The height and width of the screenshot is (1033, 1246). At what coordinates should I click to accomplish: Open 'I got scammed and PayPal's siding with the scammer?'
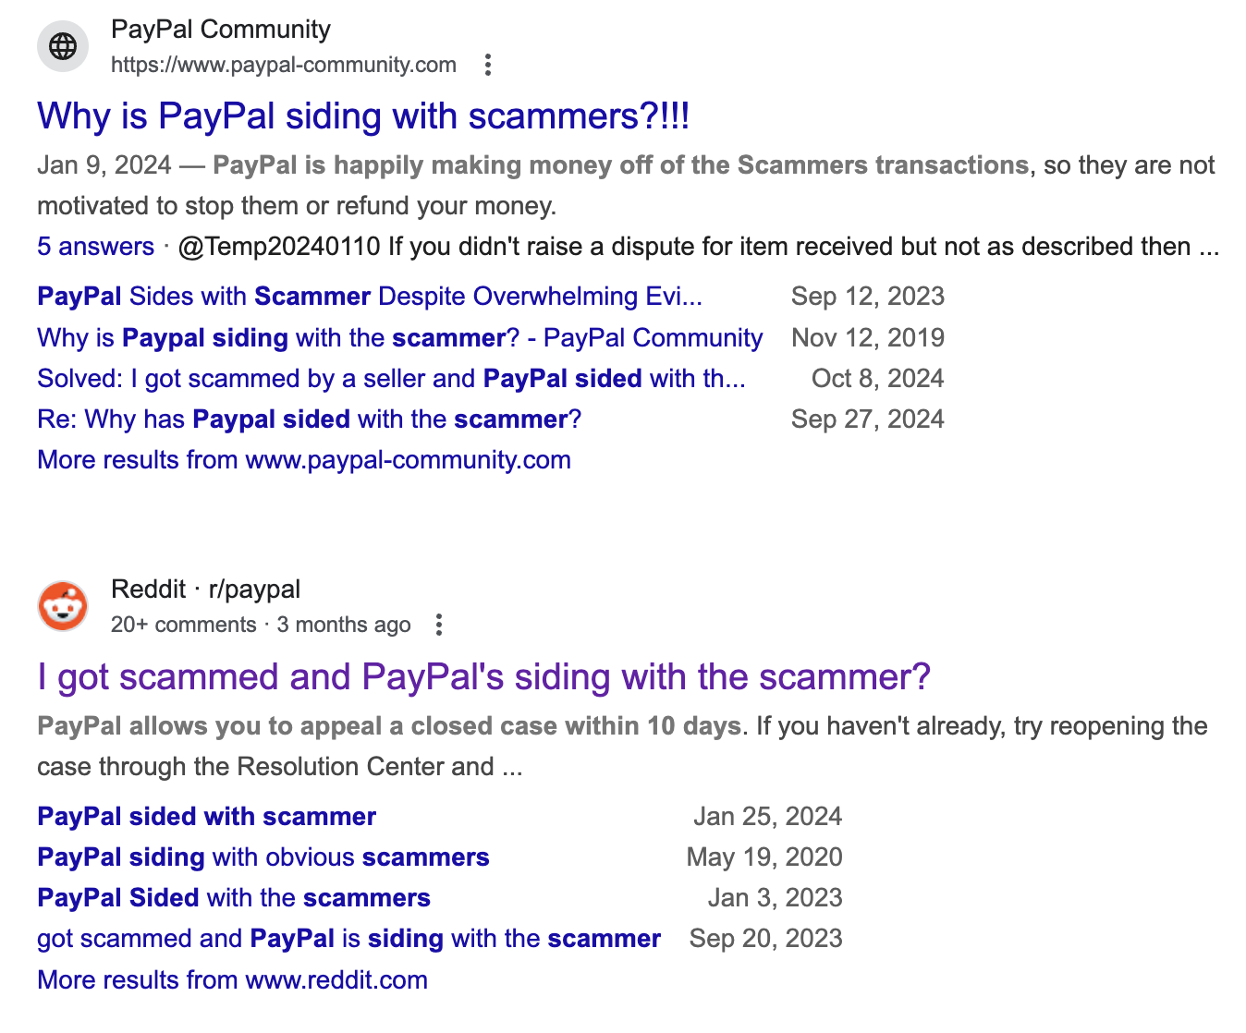pos(483,677)
